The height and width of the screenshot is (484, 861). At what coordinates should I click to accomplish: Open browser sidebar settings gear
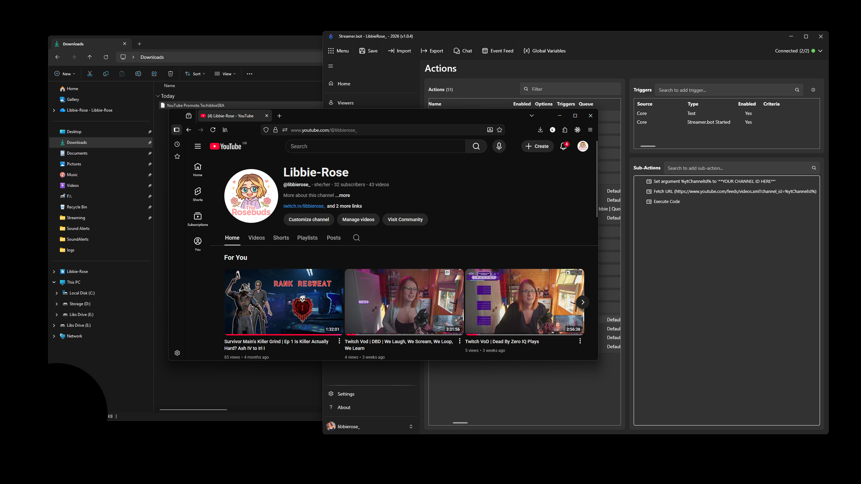click(177, 353)
